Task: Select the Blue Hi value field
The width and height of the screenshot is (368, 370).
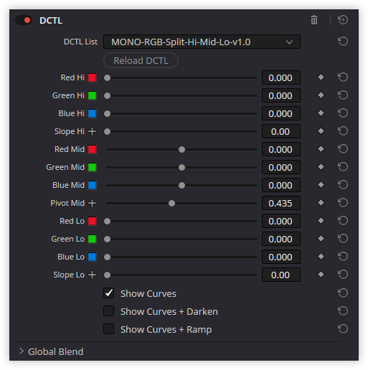Action: pos(281,113)
